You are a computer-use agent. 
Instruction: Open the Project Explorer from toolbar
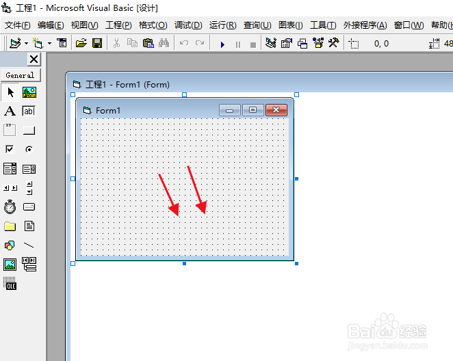tap(271, 44)
